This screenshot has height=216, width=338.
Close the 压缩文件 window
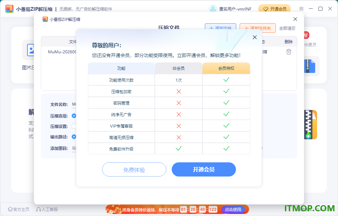(x=295, y=19)
